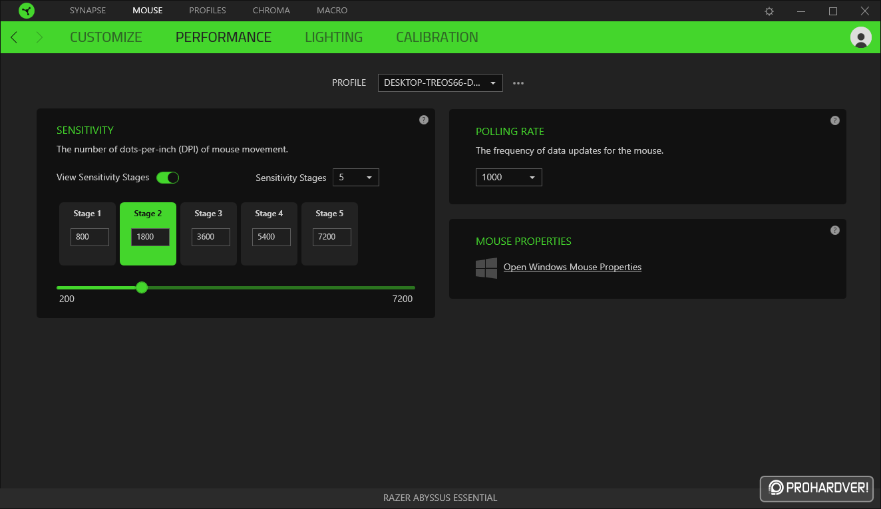Viewport: 881px width, 509px height.
Task: Switch to the SYNAPSE tab
Action: [88, 11]
